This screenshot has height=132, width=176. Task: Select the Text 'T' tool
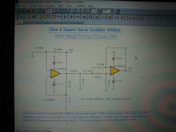pyautogui.click(x=63, y=11)
